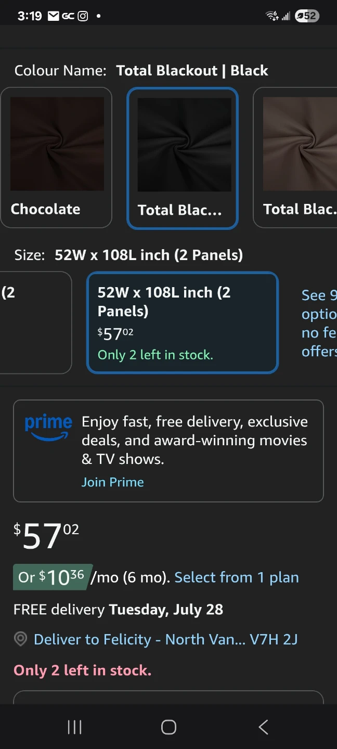The width and height of the screenshot is (337, 749).
Task: Tap the Android home navigation icon
Action: point(168,727)
